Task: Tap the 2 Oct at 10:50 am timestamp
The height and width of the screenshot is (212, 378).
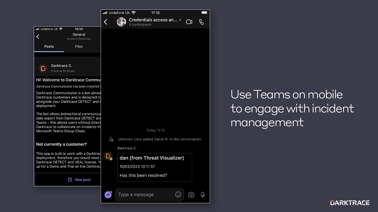Action: pos(63,71)
